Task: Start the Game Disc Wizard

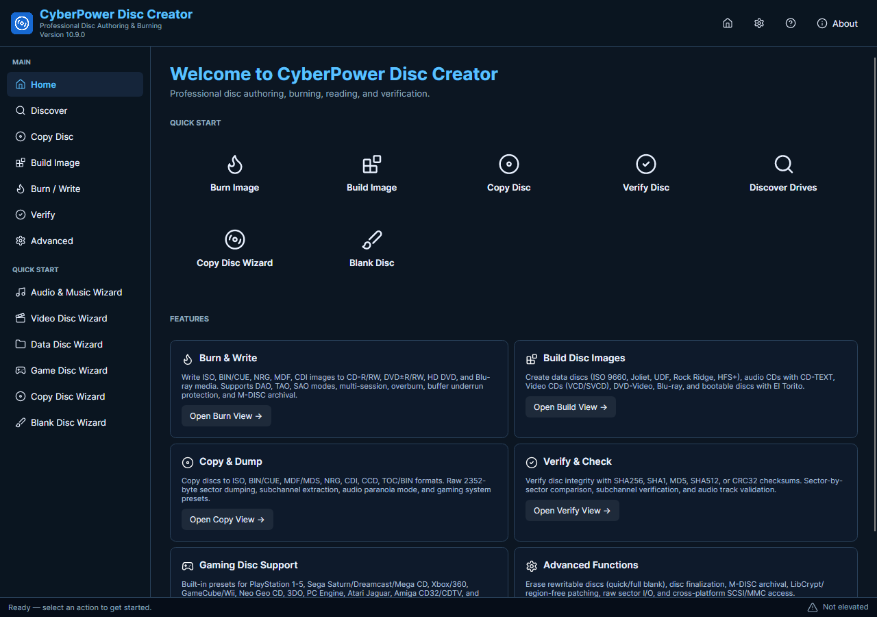Action: pyautogui.click(x=75, y=370)
